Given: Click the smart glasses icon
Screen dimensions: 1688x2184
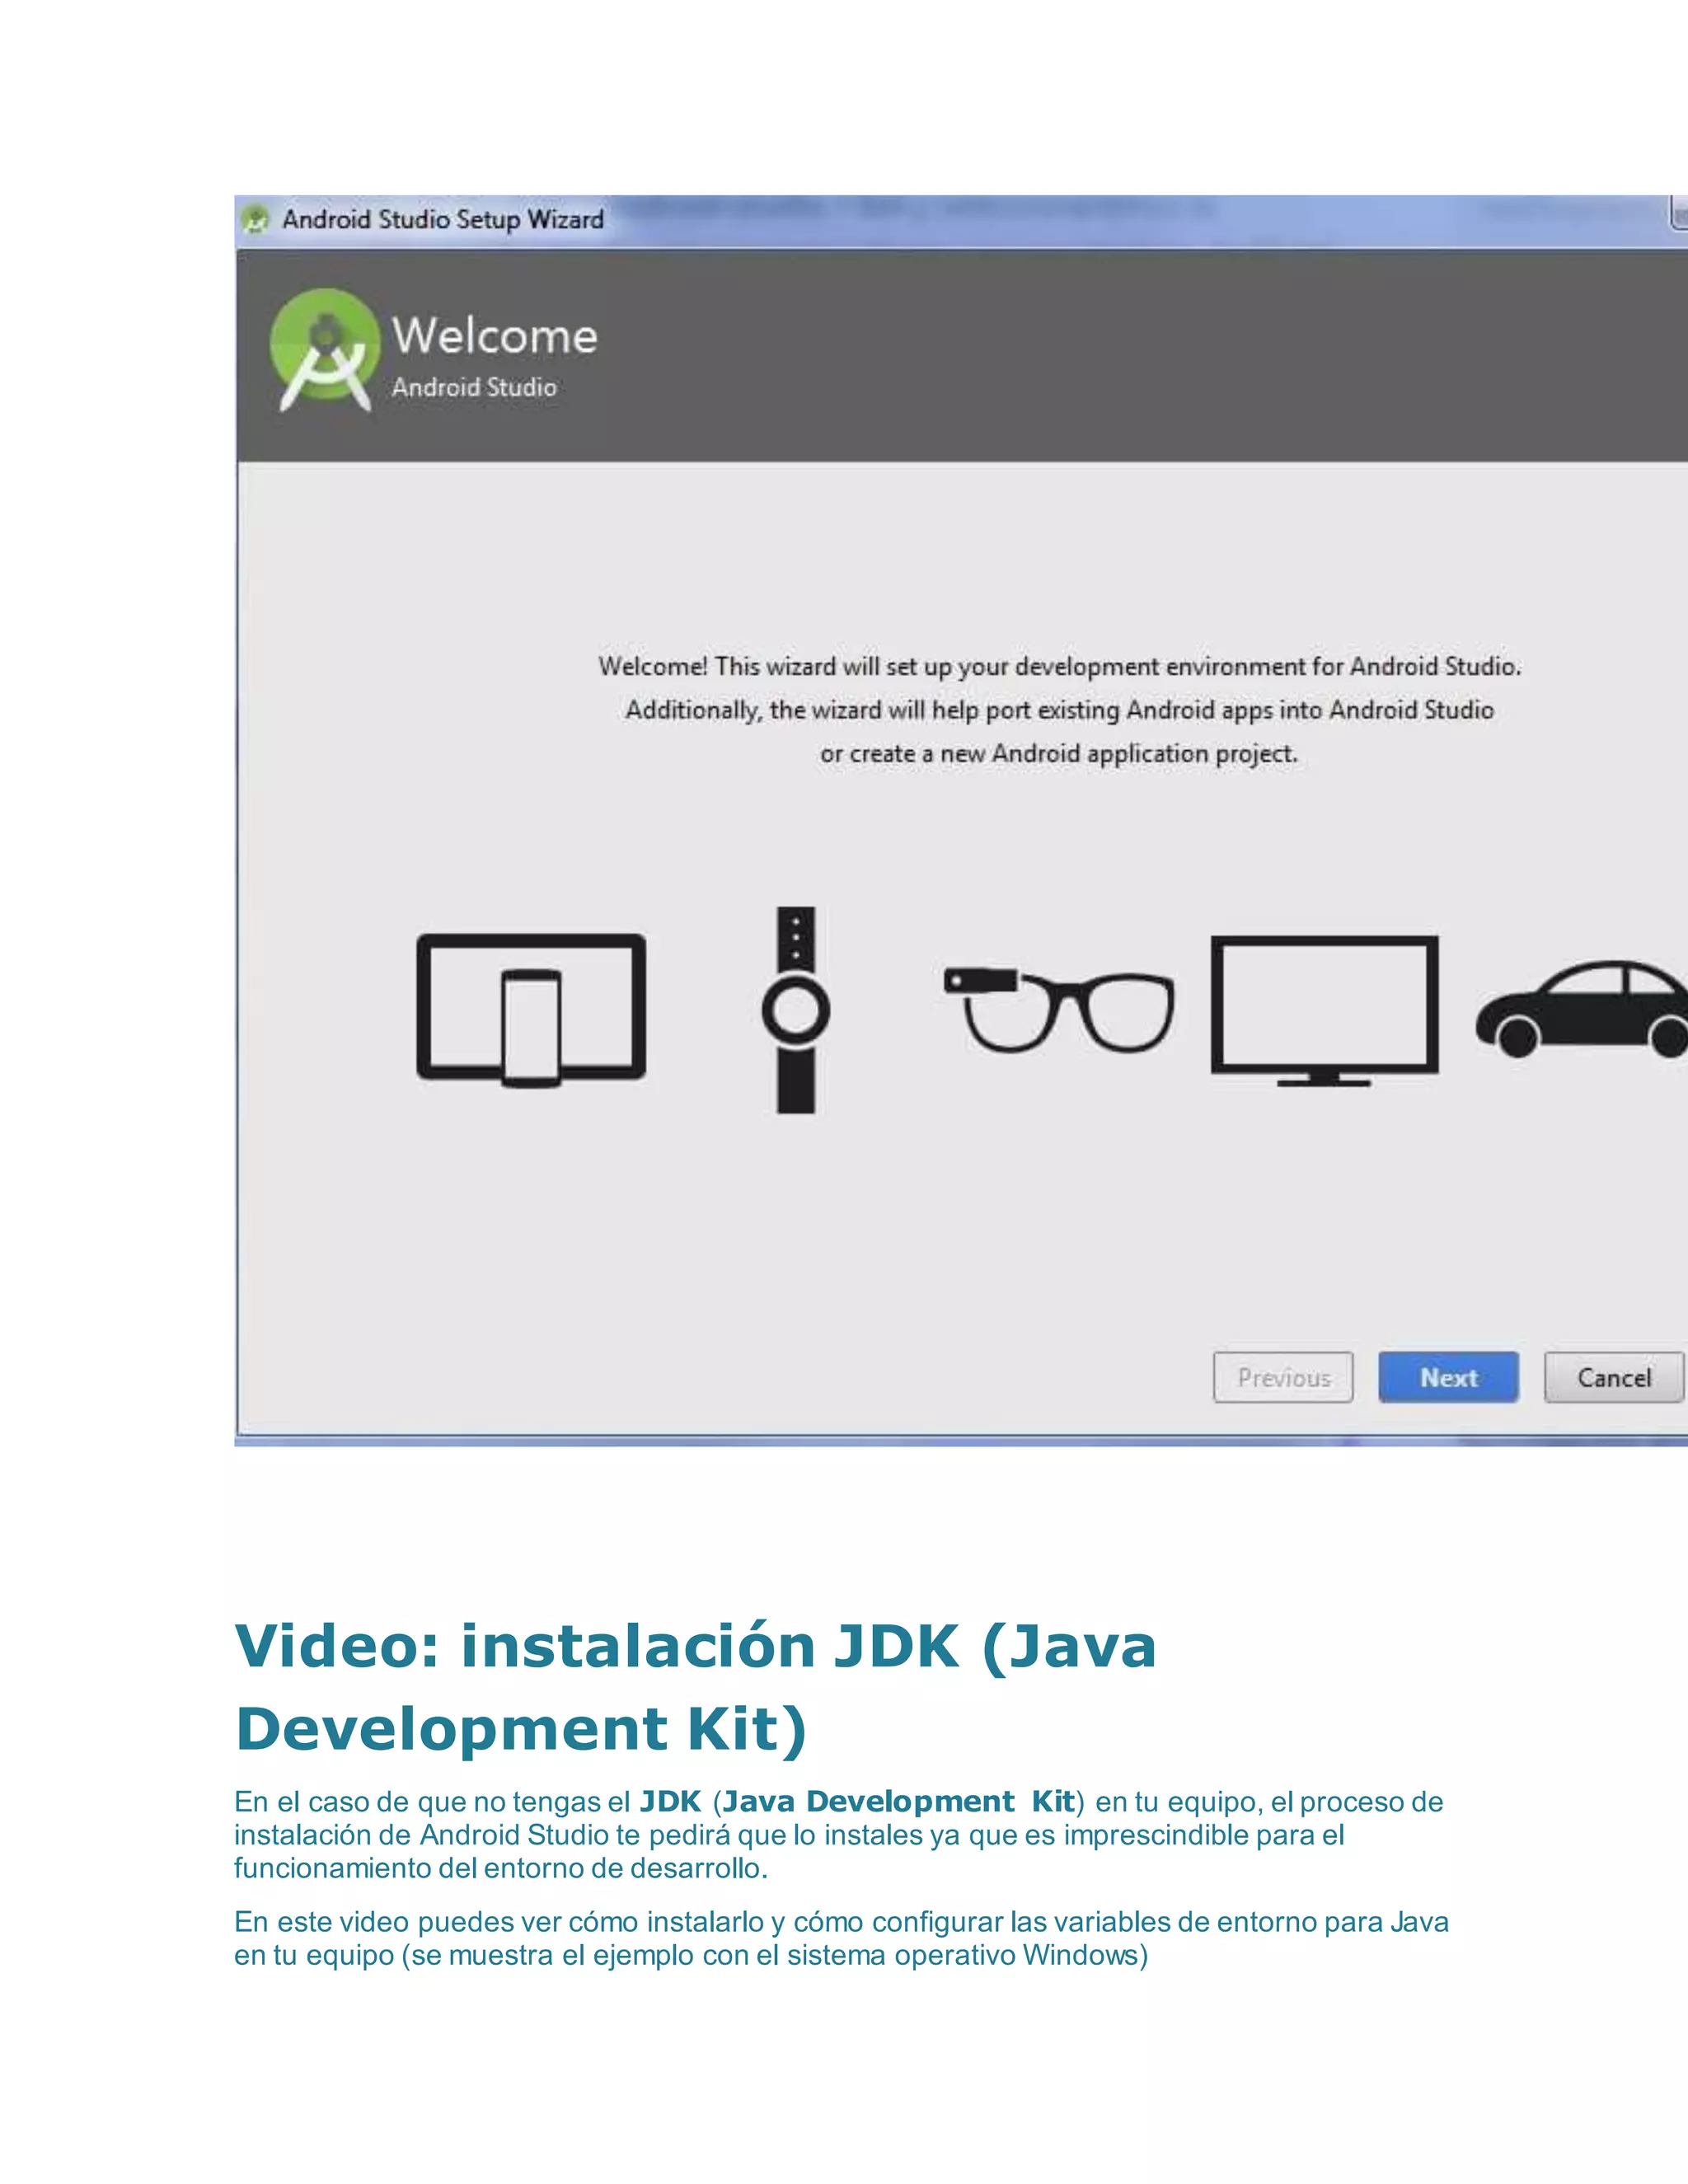Looking at the screenshot, I should click(1059, 1009).
